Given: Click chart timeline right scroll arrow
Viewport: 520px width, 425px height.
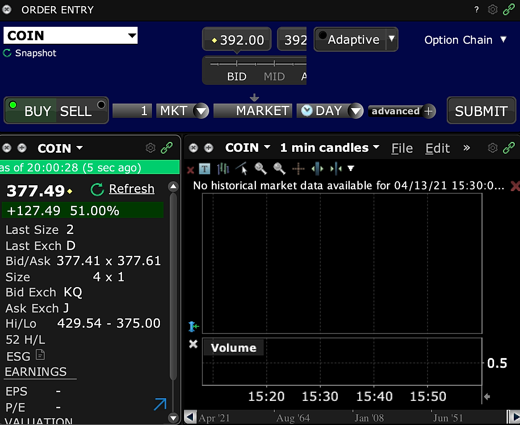Looking at the screenshot, I should [516, 417].
